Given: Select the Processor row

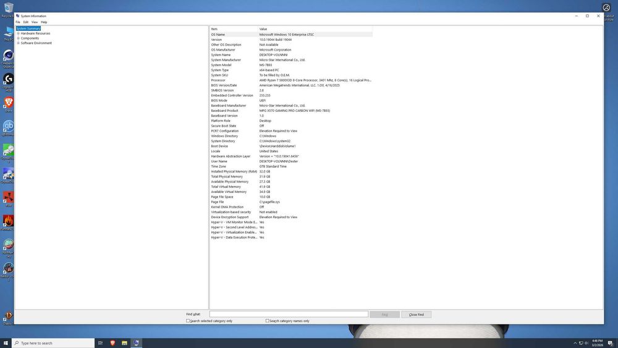Looking at the screenshot, I should pyautogui.click(x=291, y=80).
